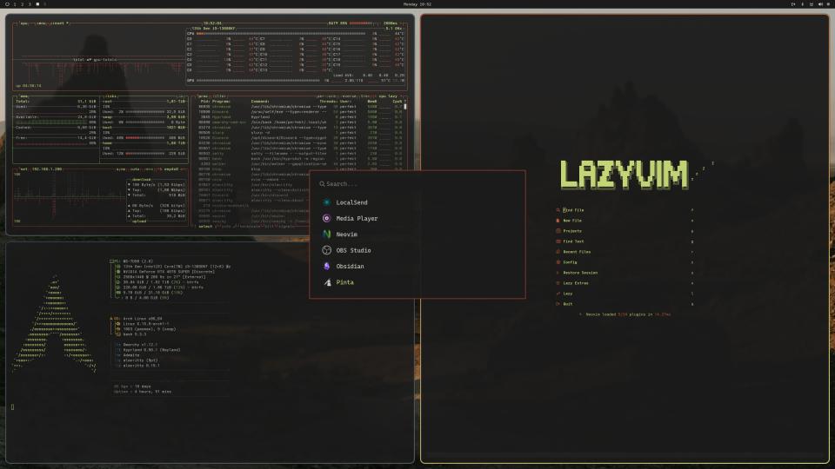
Task: Click the Arch Linux ASCII logo in fastfetch
Action: pyautogui.click(x=55, y=323)
